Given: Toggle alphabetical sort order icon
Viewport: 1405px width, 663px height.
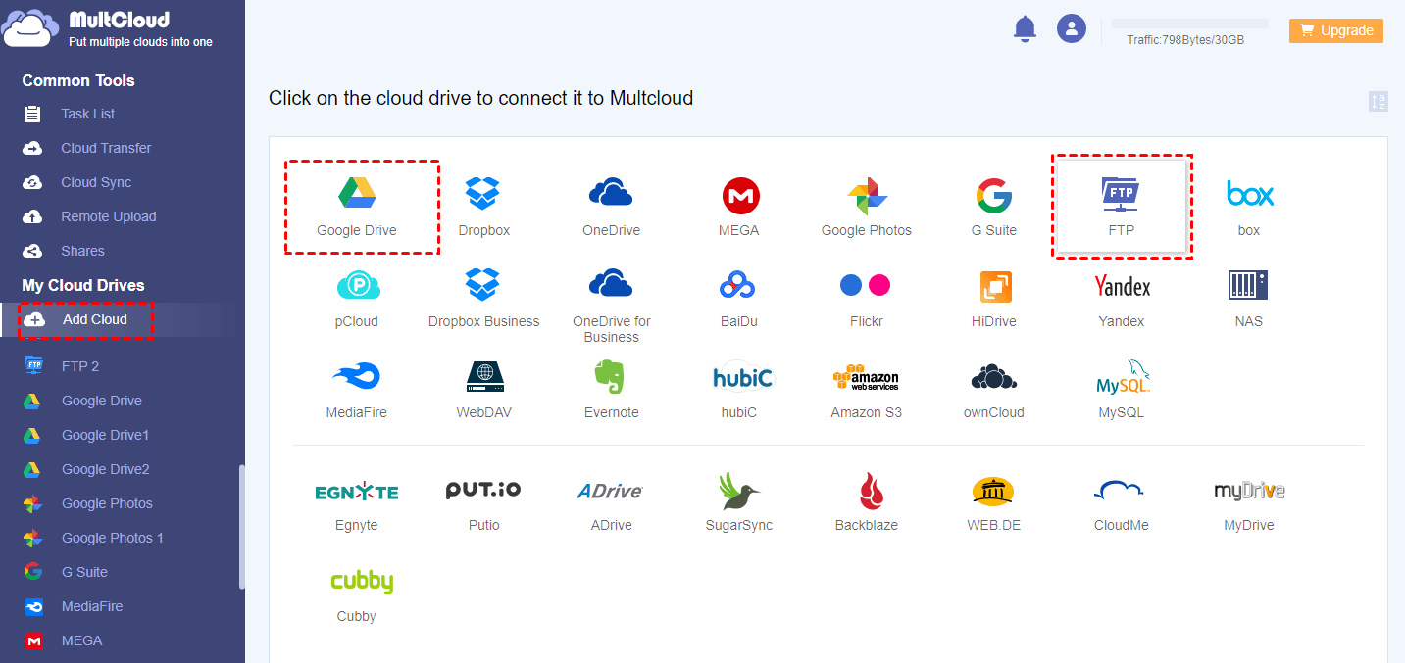Looking at the screenshot, I should tap(1379, 101).
